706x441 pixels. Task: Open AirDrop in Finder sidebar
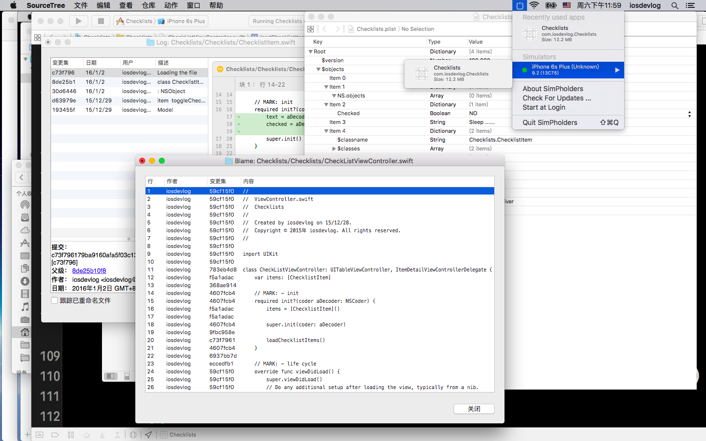25,205
